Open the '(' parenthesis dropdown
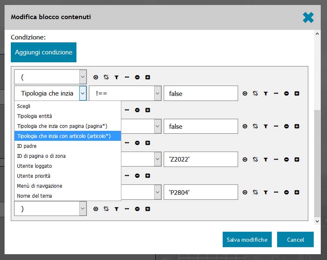This screenshot has height=260, width=327. [50, 77]
